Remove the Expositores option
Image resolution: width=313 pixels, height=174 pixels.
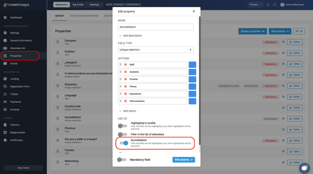(x=125, y=94)
